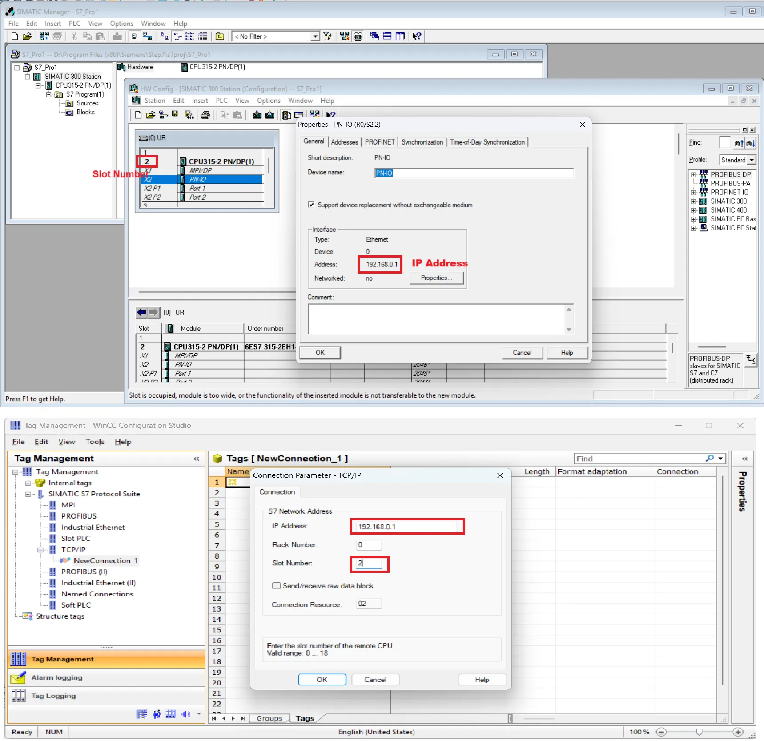Click the Properties... button in Interface group

(436, 278)
